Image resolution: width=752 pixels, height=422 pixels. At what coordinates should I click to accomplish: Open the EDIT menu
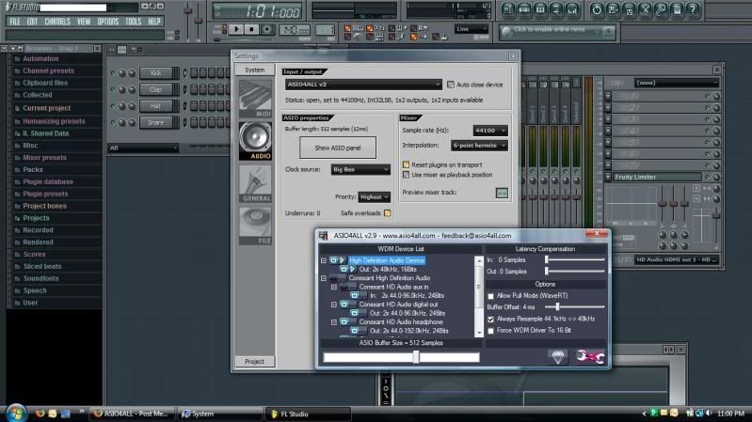coord(32,22)
